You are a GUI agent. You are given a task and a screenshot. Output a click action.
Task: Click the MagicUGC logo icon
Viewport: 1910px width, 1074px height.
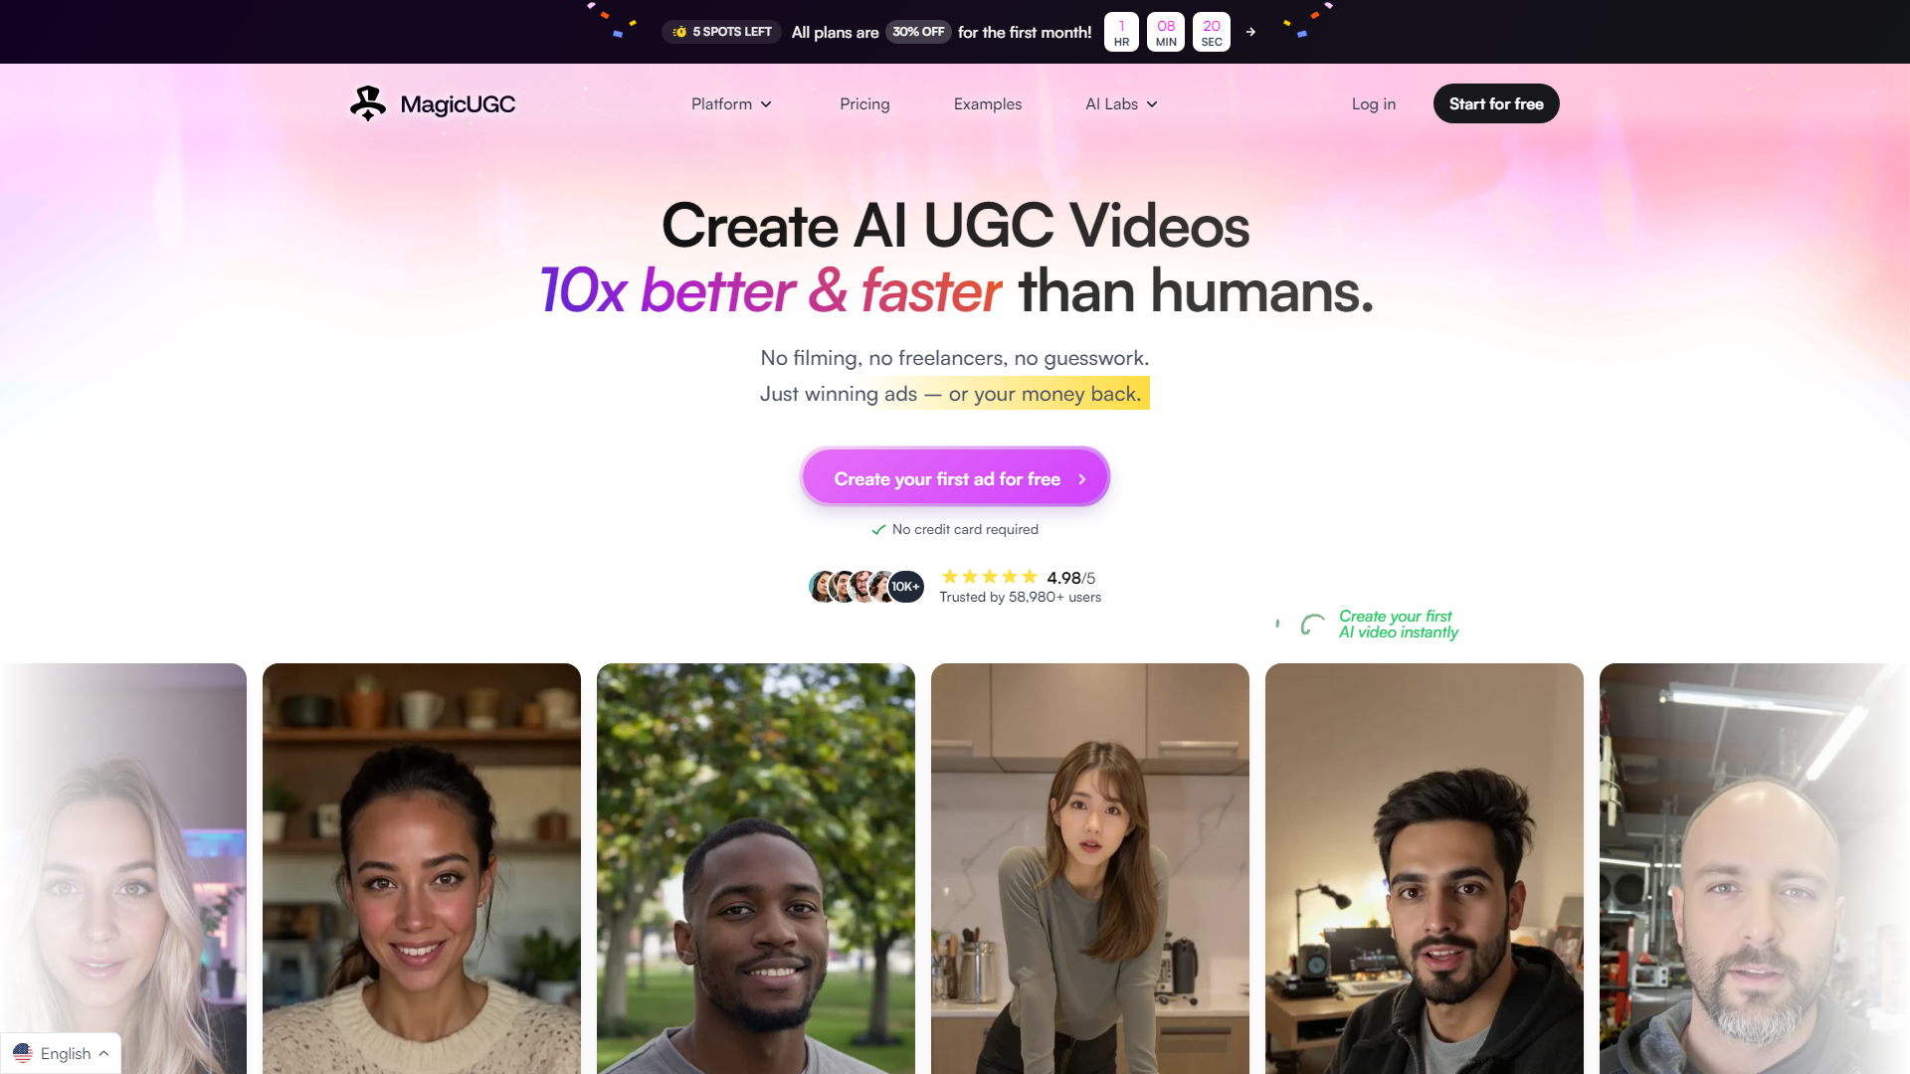tap(369, 103)
